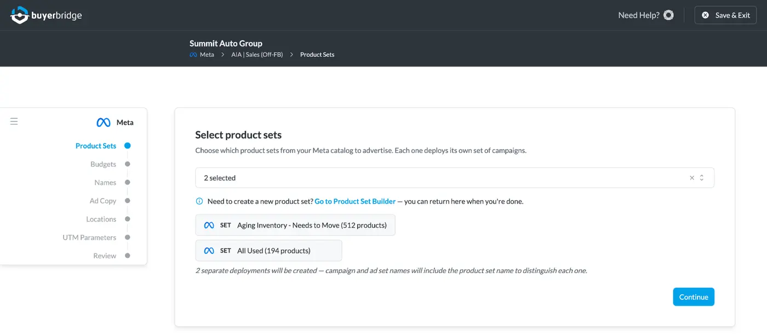Click the BuyerBridge logo
Image resolution: width=767 pixels, height=336 pixels.
point(47,15)
